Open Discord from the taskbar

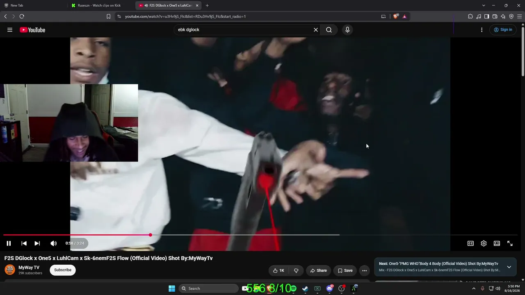pyautogui.click(x=329, y=288)
